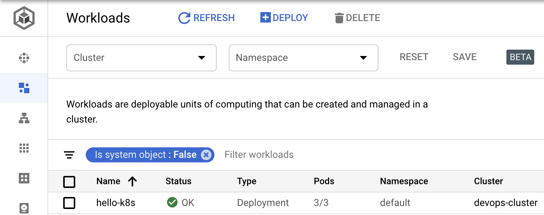Click the REFRESH button
Viewport: 544px width, 215px height.
pos(206,18)
